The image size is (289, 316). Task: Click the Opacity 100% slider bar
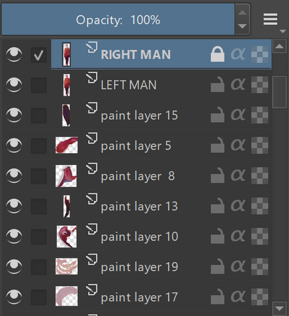point(118,19)
